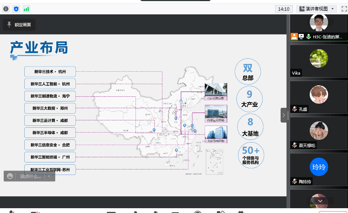This screenshot has width=348, height=213.
Task: Click the orange host icon on H3C tile
Action: point(294,37)
